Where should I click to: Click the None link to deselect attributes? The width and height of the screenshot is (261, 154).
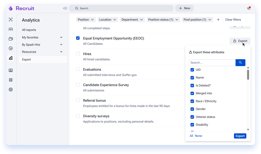point(198,136)
